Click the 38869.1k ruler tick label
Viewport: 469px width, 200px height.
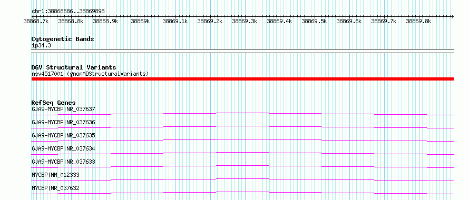175,21
